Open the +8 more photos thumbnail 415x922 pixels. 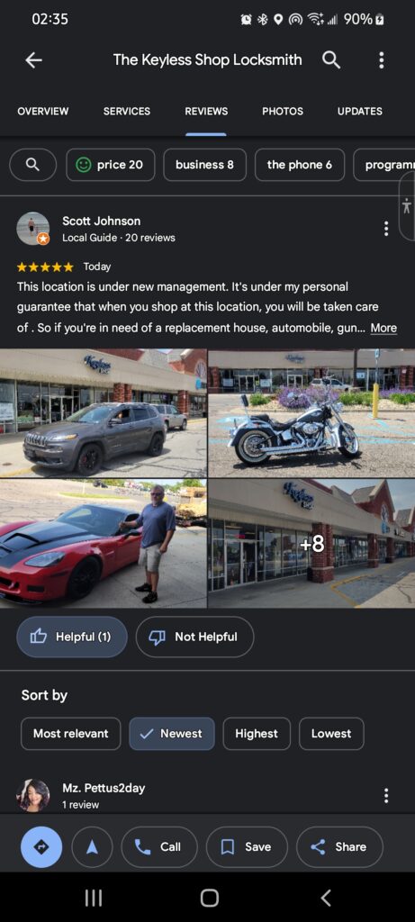tap(311, 543)
